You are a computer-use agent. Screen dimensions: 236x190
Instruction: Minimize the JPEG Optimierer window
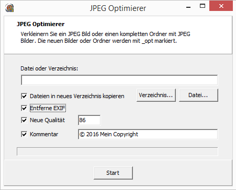188,6
